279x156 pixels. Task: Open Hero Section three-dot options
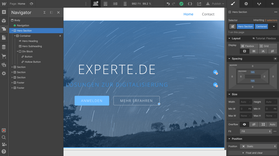pos(276,12)
